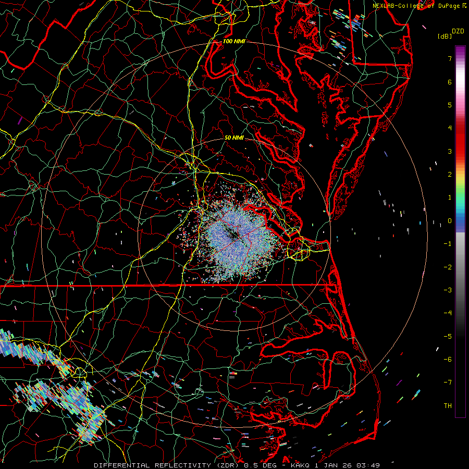Click the "50 NMI" range ring label

(234, 138)
